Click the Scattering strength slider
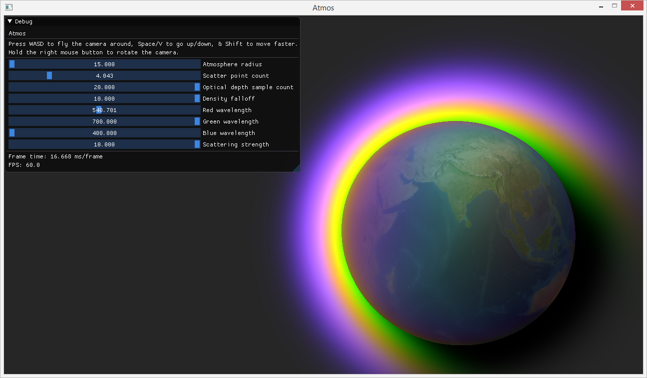 [104, 144]
